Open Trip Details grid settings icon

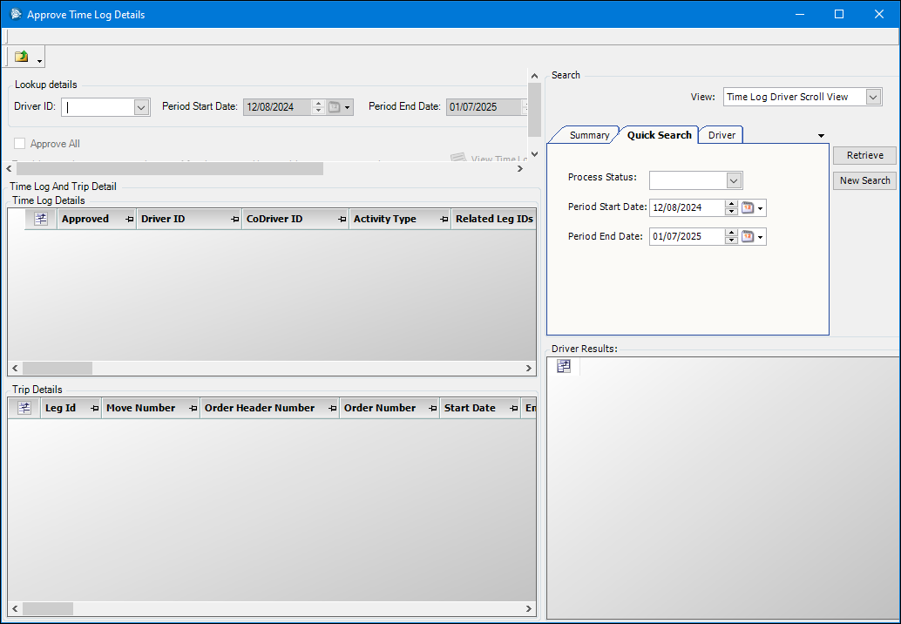[x=24, y=408]
